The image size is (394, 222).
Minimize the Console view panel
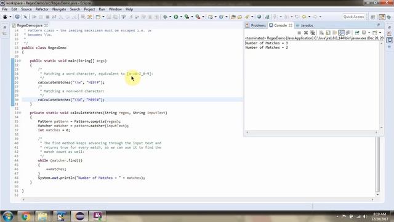[x=379, y=25]
